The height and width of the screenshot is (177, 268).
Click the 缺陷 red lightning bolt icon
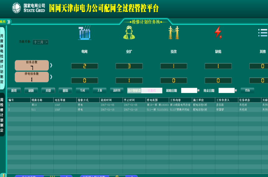coord(218,33)
